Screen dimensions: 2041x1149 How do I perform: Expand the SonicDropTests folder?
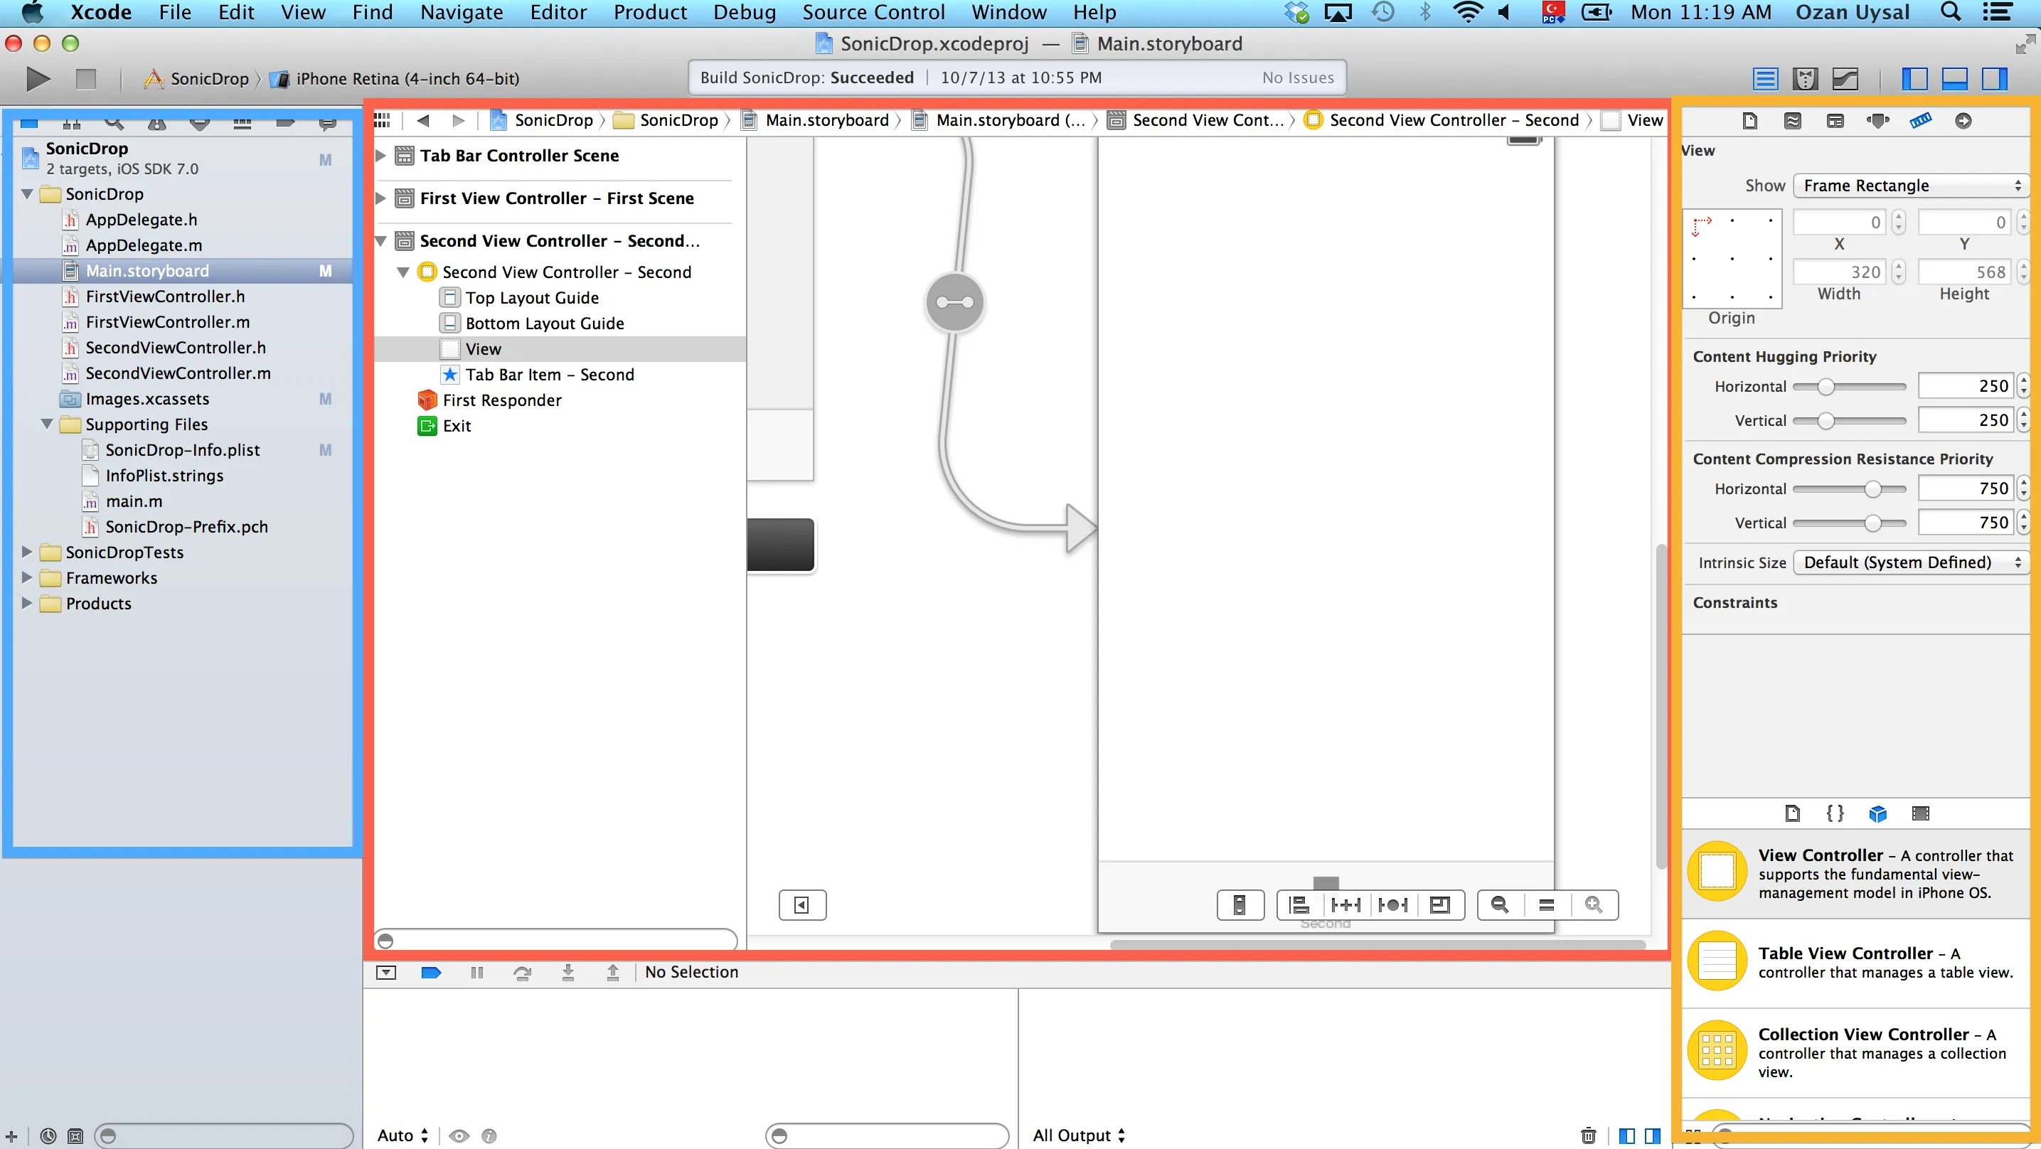click(x=27, y=552)
